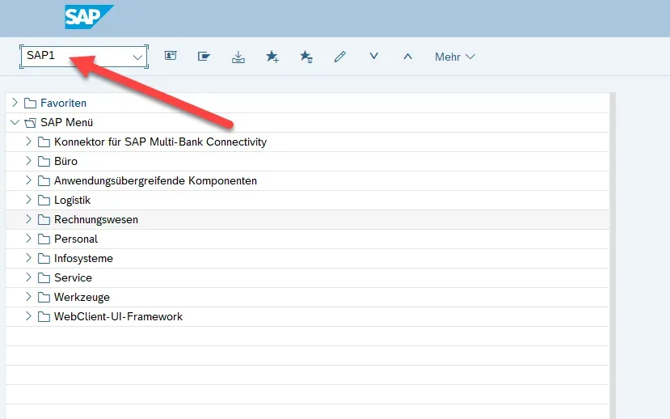Select Konnektor für SAP Multi-Bank Connectivity
The height and width of the screenshot is (419, 670).
(x=160, y=142)
